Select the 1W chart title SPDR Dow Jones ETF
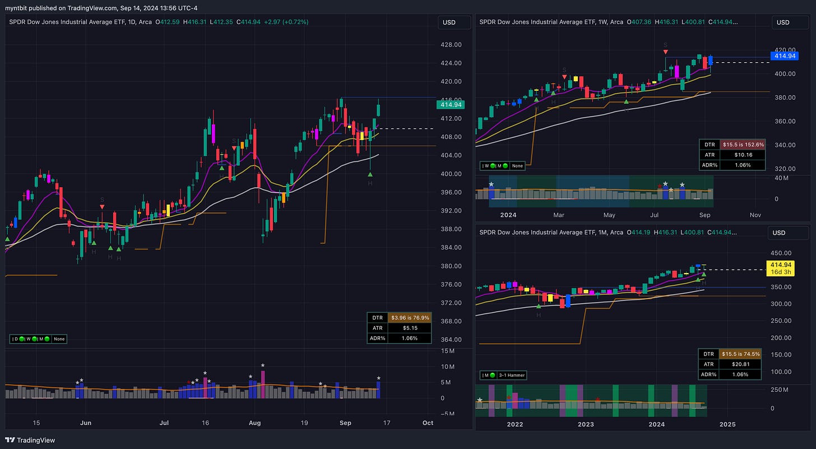The height and width of the screenshot is (449, 816). [552, 22]
